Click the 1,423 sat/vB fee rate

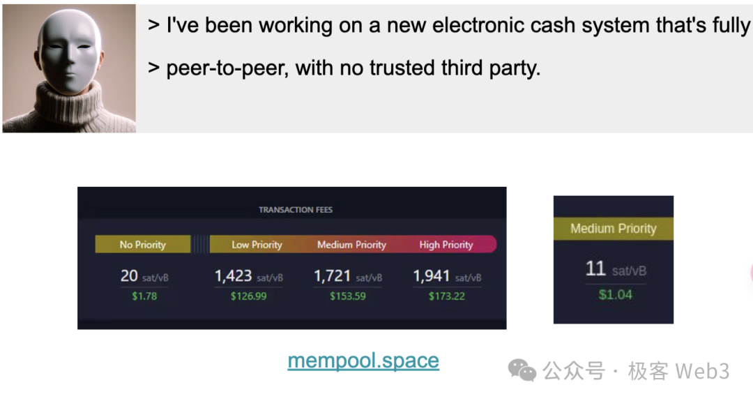point(249,276)
